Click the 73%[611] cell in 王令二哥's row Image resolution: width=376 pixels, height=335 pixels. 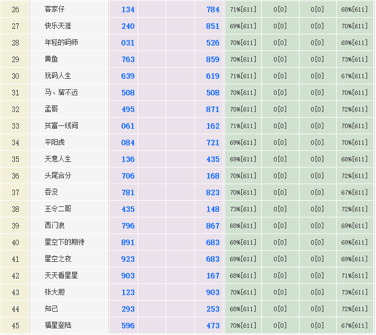point(243,209)
